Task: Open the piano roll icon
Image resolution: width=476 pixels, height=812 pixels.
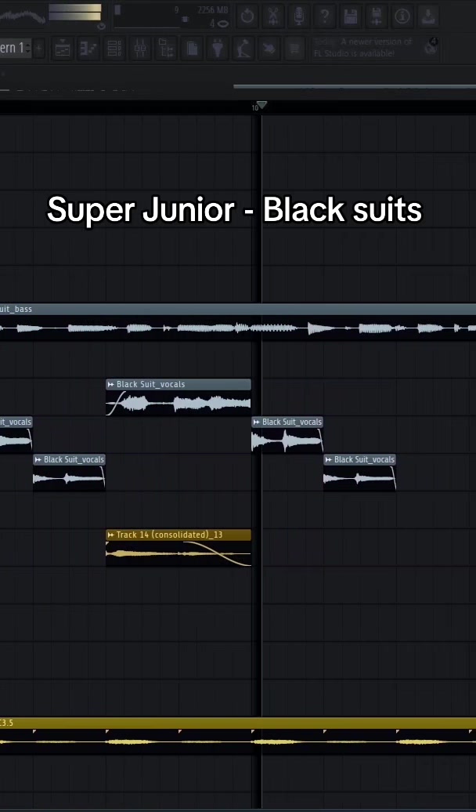Action: (x=88, y=49)
